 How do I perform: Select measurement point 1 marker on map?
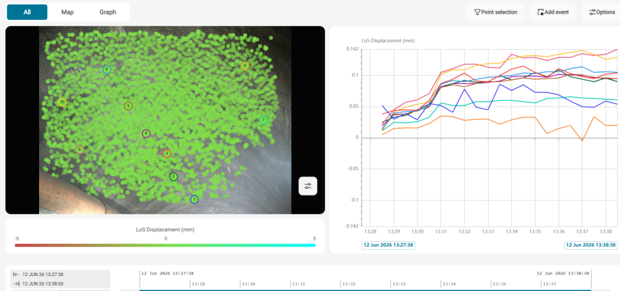[x=194, y=199]
